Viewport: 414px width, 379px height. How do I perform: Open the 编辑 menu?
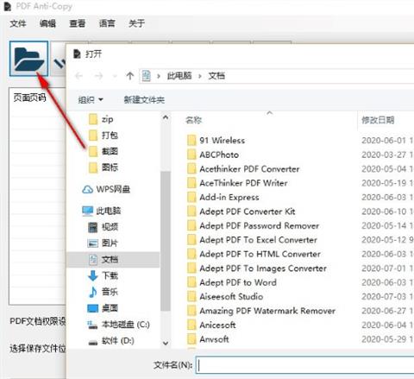tap(47, 23)
